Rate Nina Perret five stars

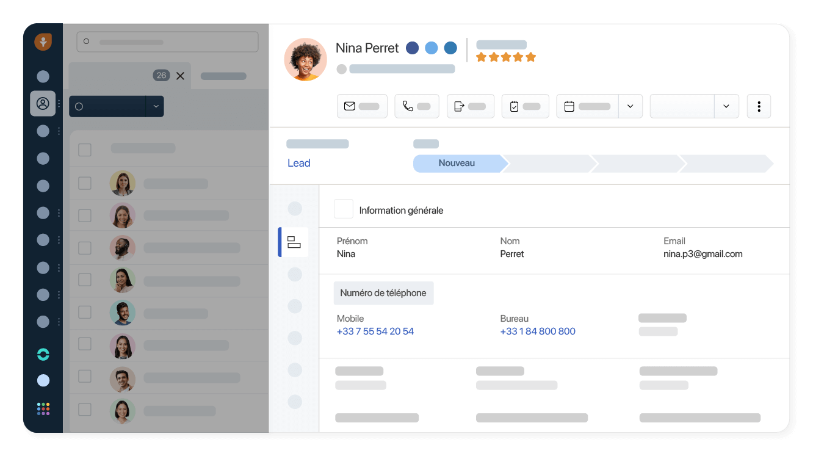click(x=530, y=56)
